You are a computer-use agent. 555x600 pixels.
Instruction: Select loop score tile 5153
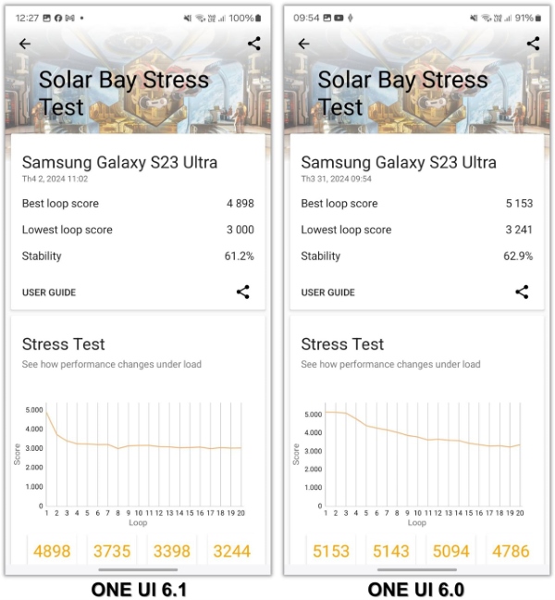point(331,551)
